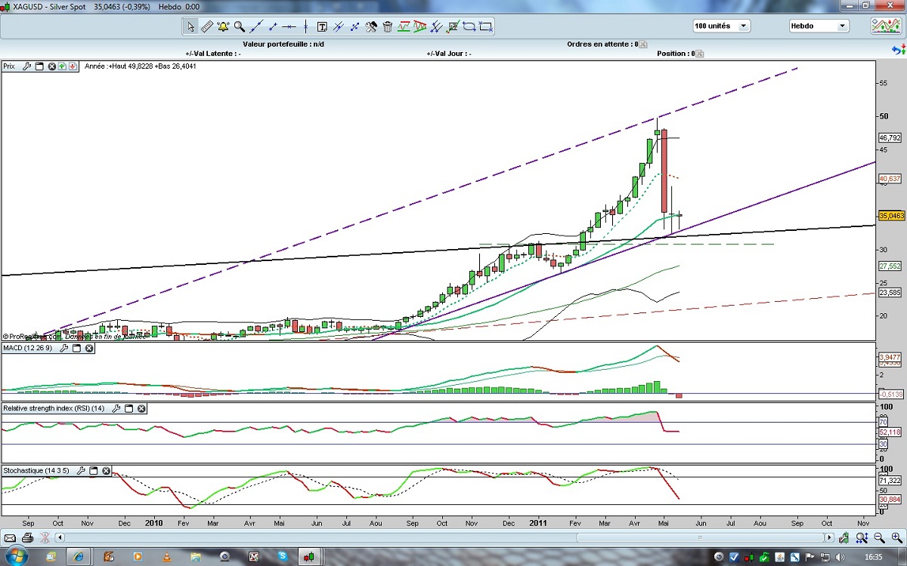Select the magnifier in the drawing toolbar

point(240,26)
